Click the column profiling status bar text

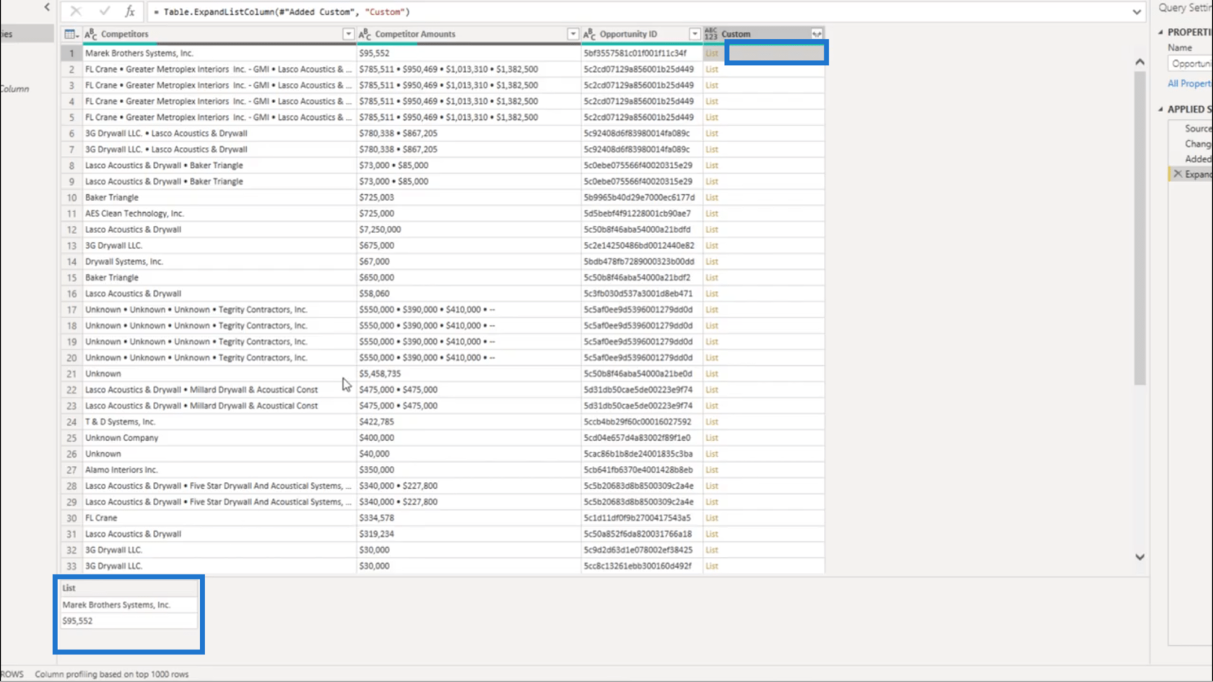click(112, 674)
